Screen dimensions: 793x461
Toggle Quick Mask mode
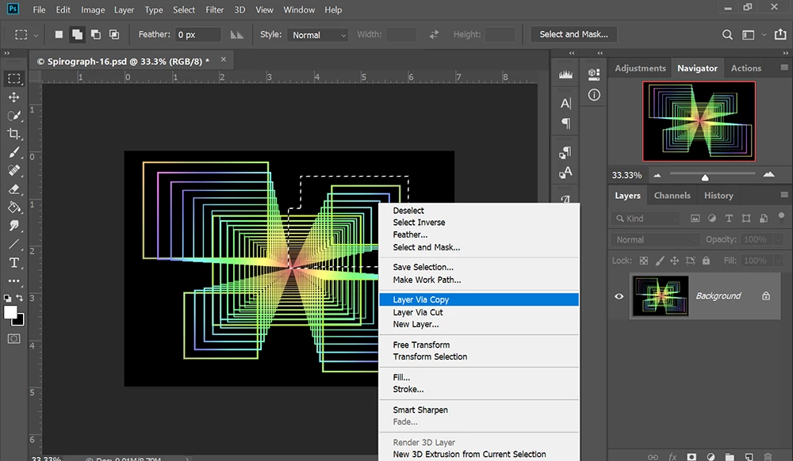[13, 338]
